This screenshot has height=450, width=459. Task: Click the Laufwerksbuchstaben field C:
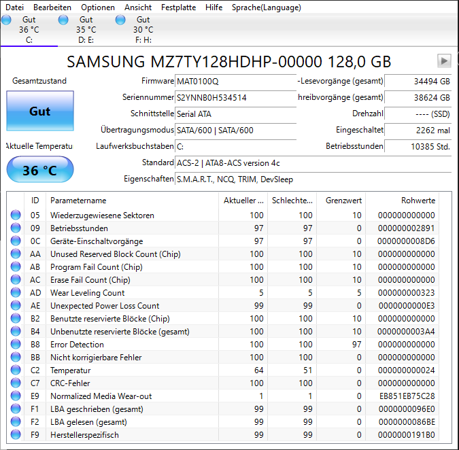click(236, 146)
